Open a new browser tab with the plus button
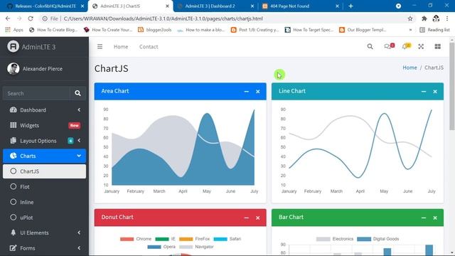This screenshot has height=256, width=455. coord(350,6)
